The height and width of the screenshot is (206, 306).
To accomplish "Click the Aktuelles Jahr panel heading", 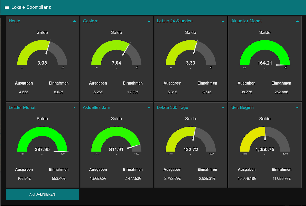I will [97, 108].
